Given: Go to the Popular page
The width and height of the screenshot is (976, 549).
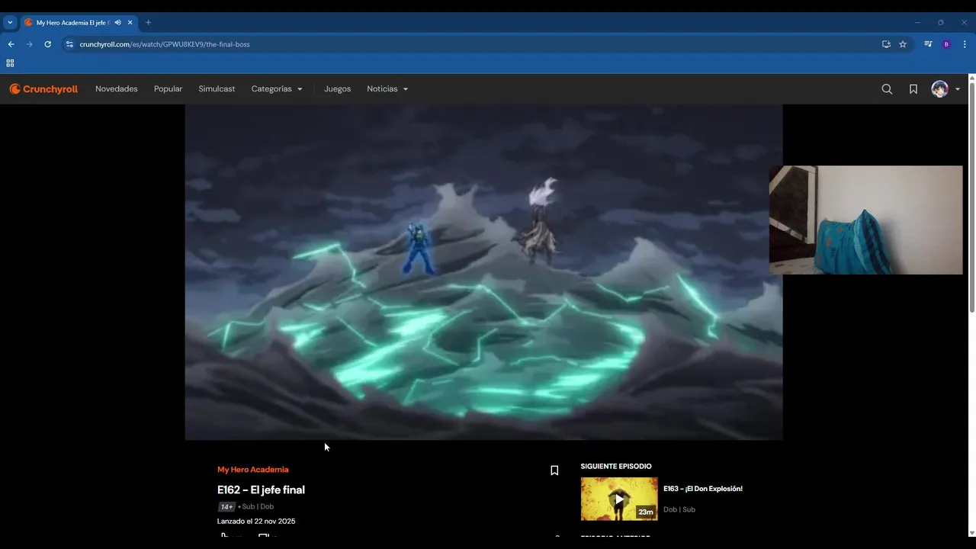Looking at the screenshot, I should pos(168,89).
